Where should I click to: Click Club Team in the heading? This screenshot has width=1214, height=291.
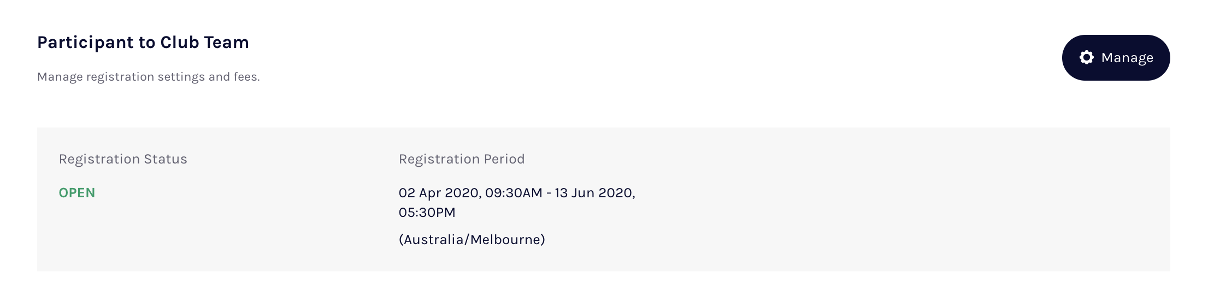pyautogui.click(x=204, y=43)
